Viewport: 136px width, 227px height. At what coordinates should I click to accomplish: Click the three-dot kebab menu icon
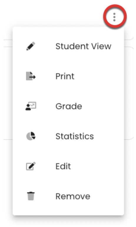(115, 17)
